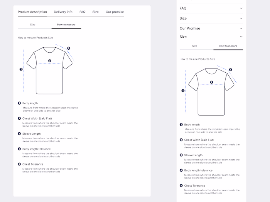Click the FAQ accordion label
Viewport: 270px width, 202px height.
[183, 8]
